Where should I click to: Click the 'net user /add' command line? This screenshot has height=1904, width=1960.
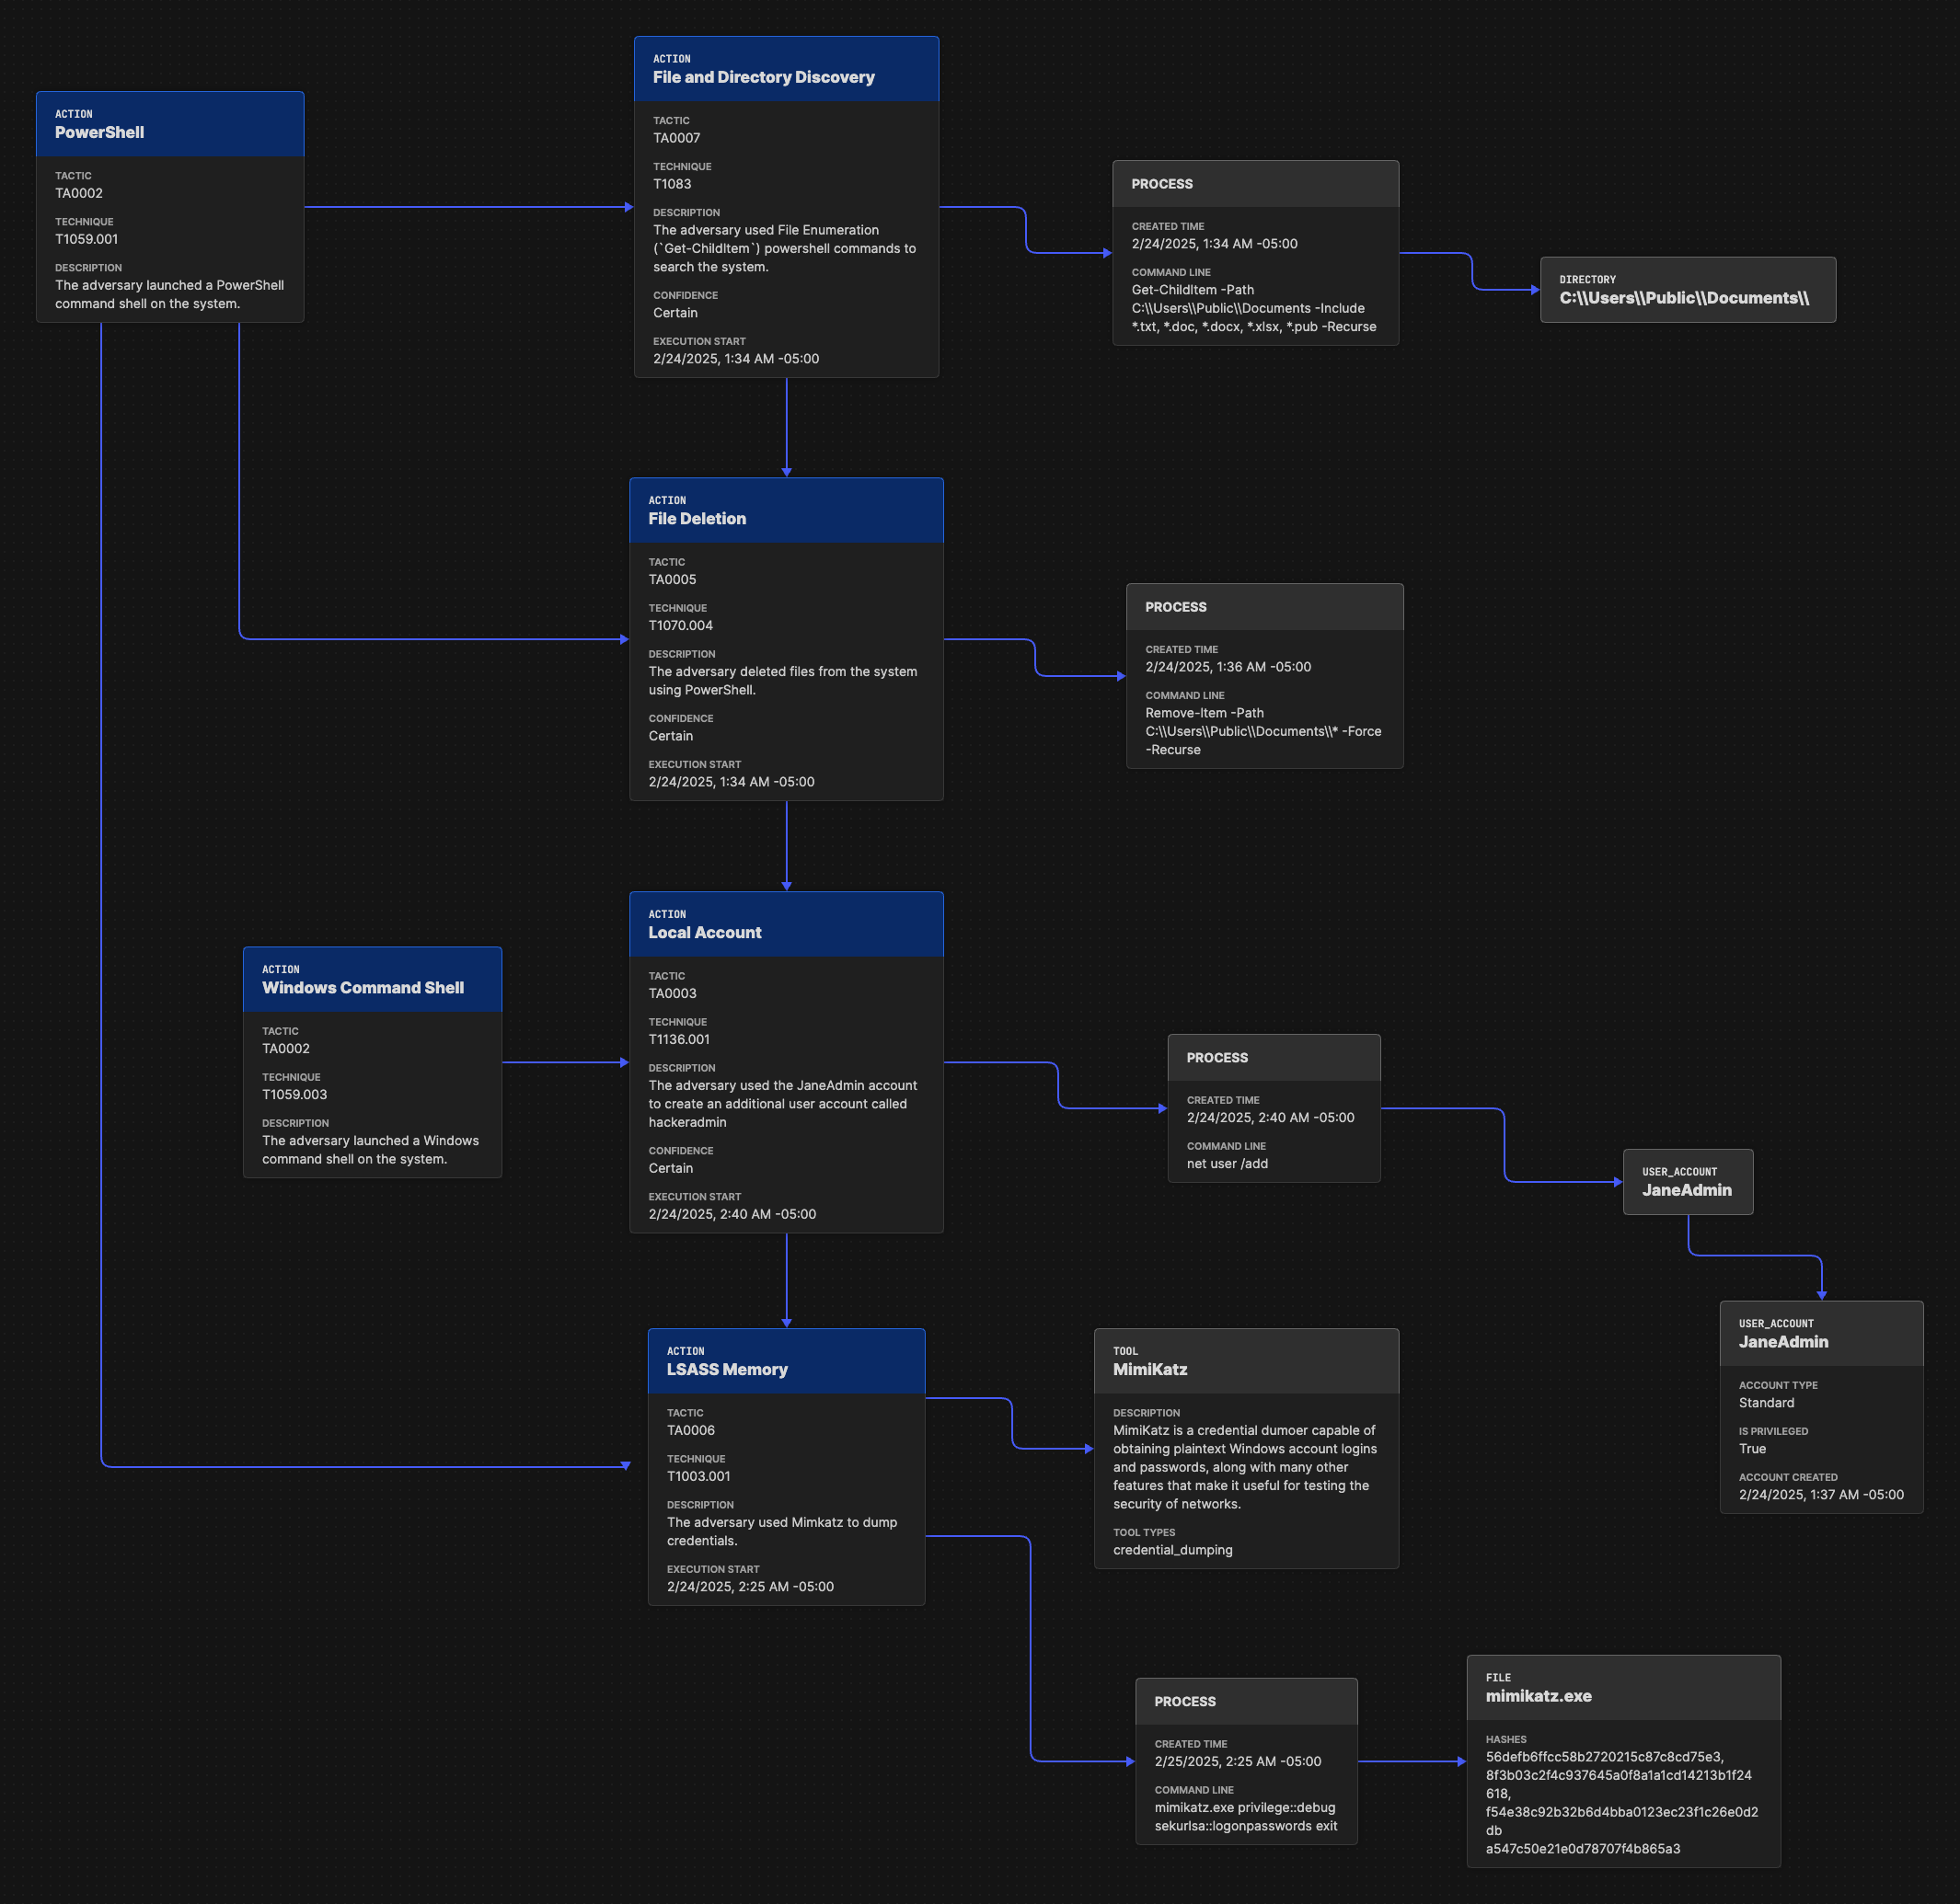click(x=1228, y=1164)
